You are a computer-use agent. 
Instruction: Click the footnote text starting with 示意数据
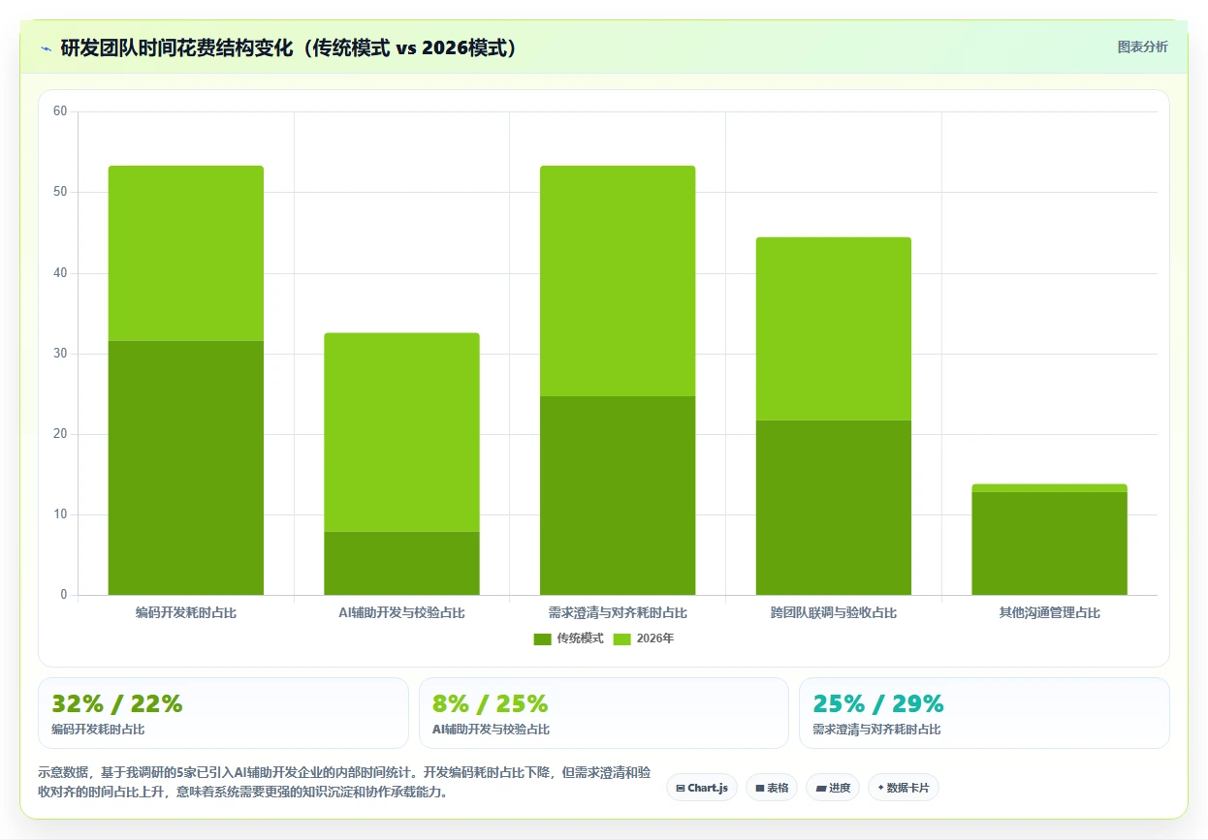coord(344,782)
